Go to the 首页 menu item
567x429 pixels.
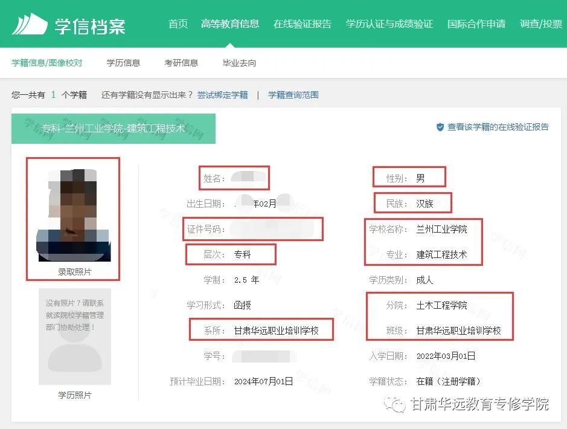coord(178,24)
